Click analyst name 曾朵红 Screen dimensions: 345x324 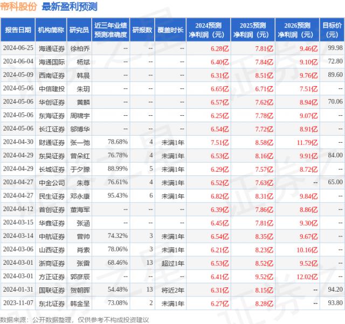click(x=79, y=156)
